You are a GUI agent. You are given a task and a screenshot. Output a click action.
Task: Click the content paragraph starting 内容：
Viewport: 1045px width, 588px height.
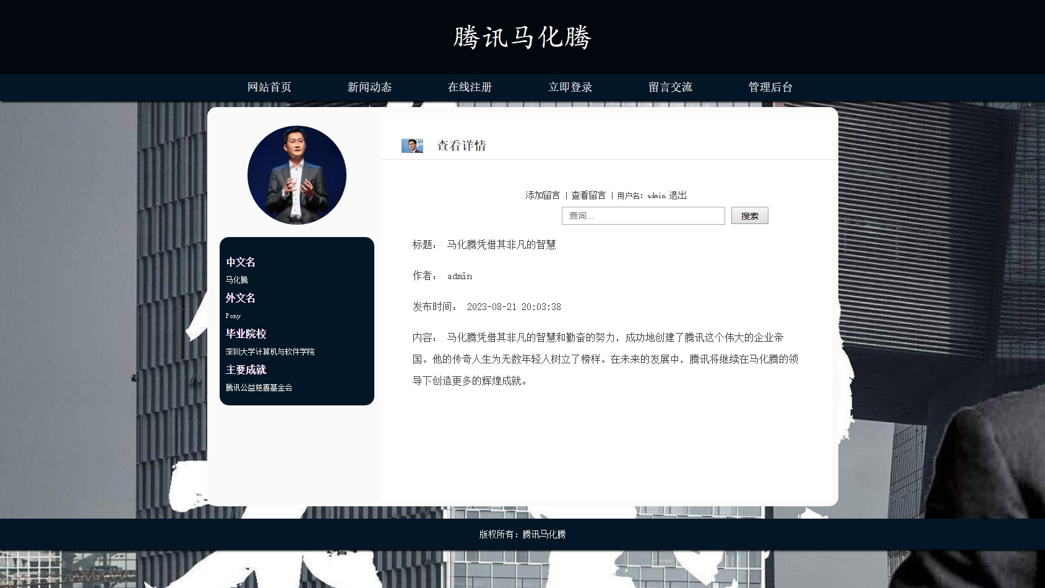[606, 359]
